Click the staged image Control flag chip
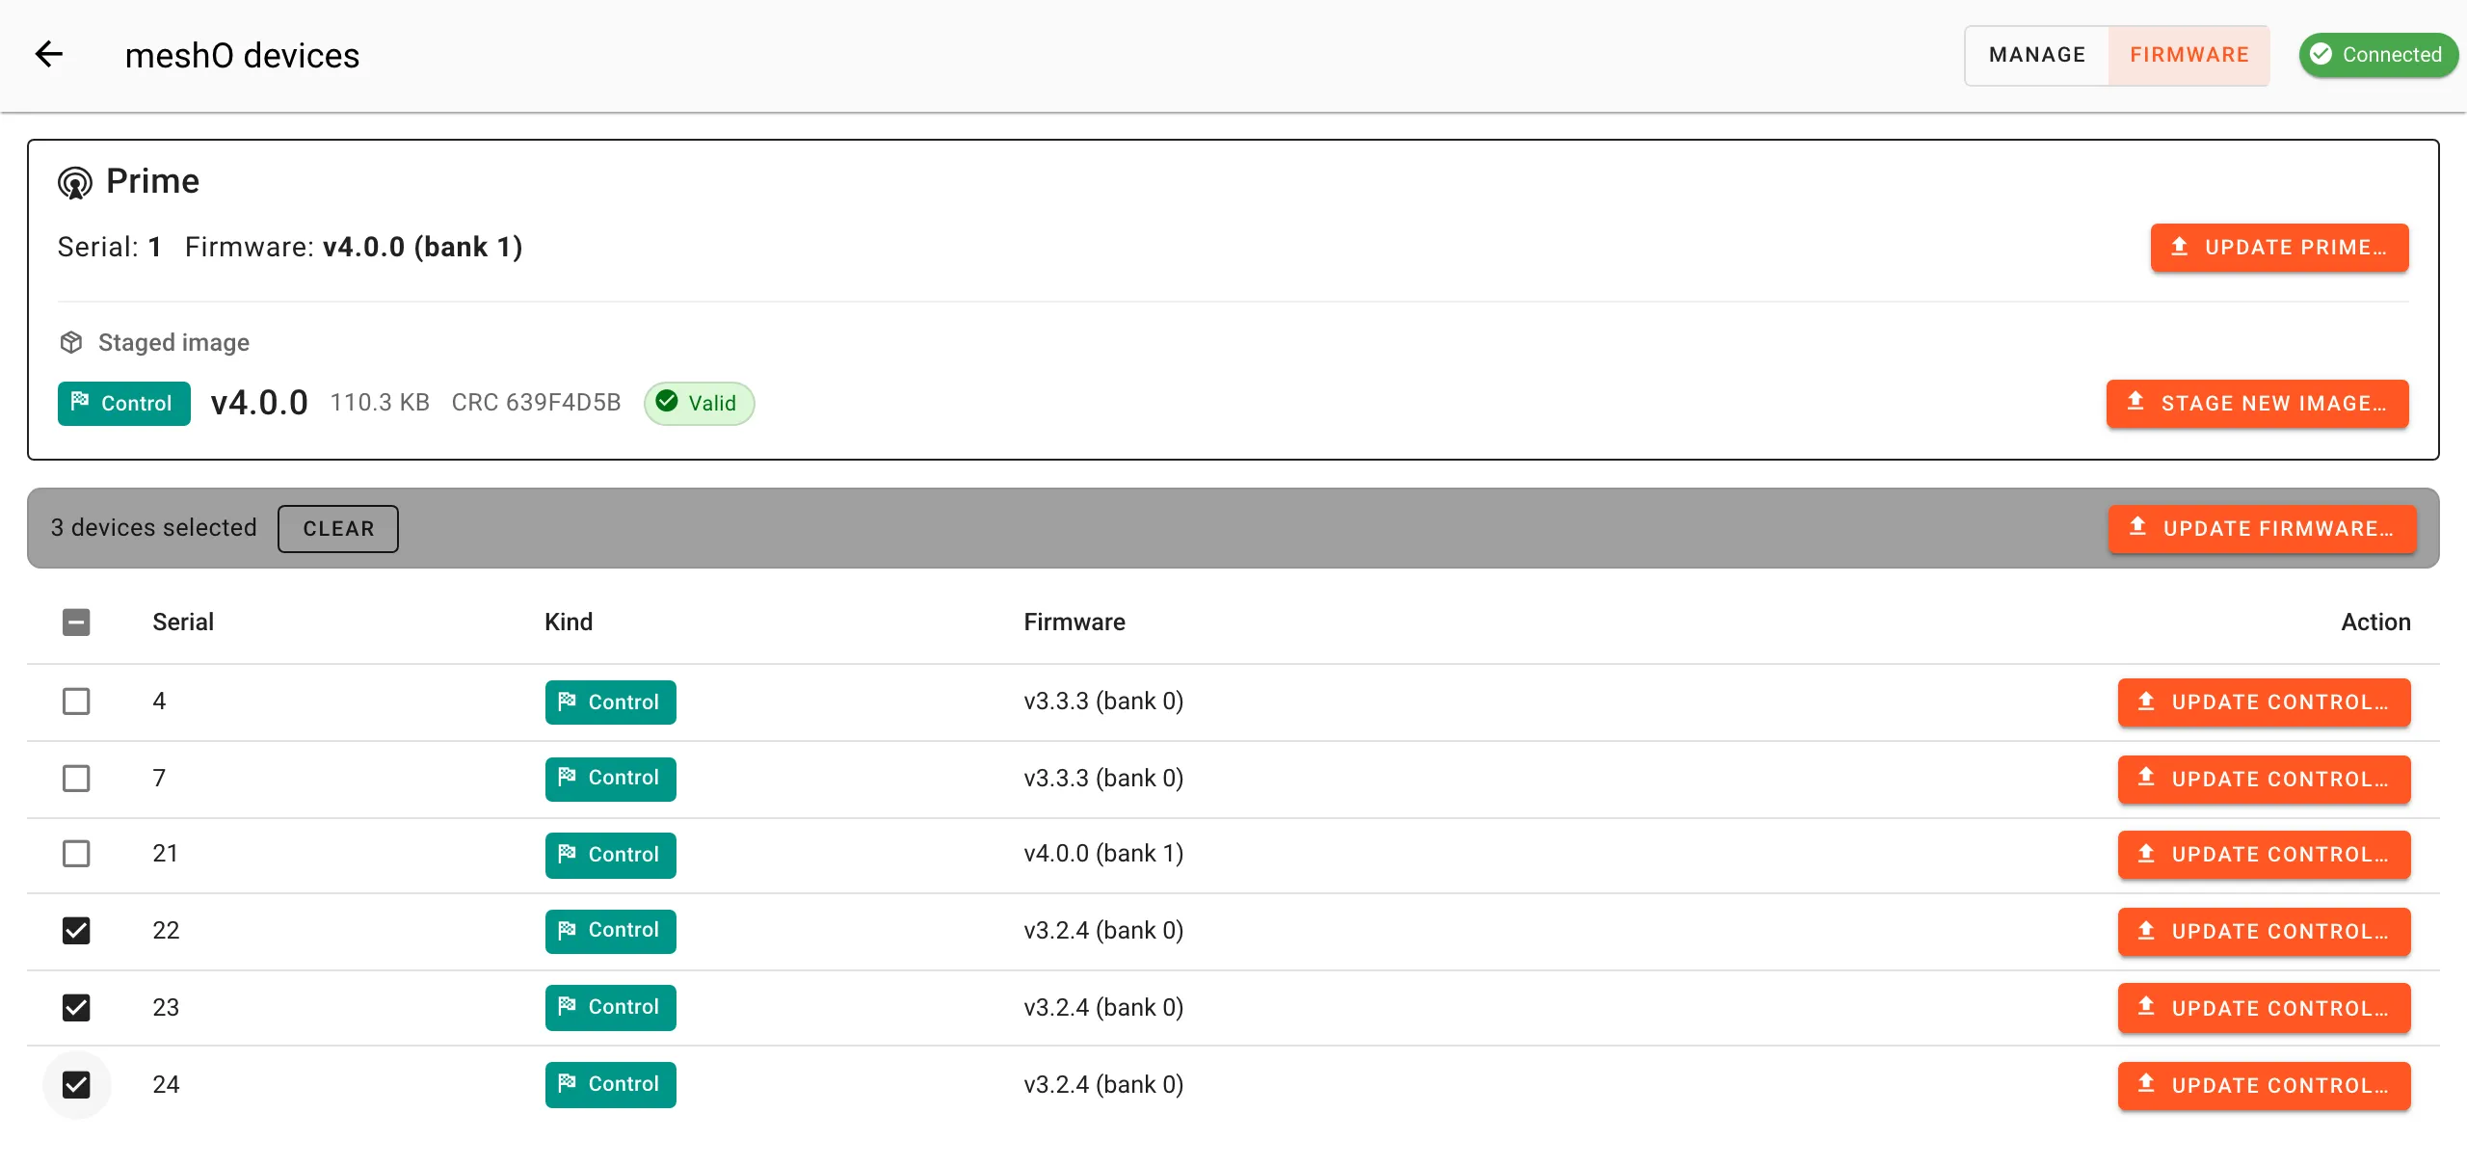 click(124, 403)
